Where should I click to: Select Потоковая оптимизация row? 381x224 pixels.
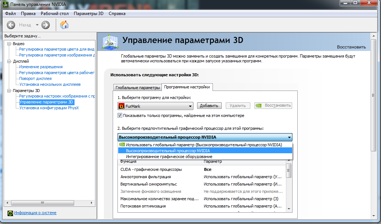tap(202, 206)
